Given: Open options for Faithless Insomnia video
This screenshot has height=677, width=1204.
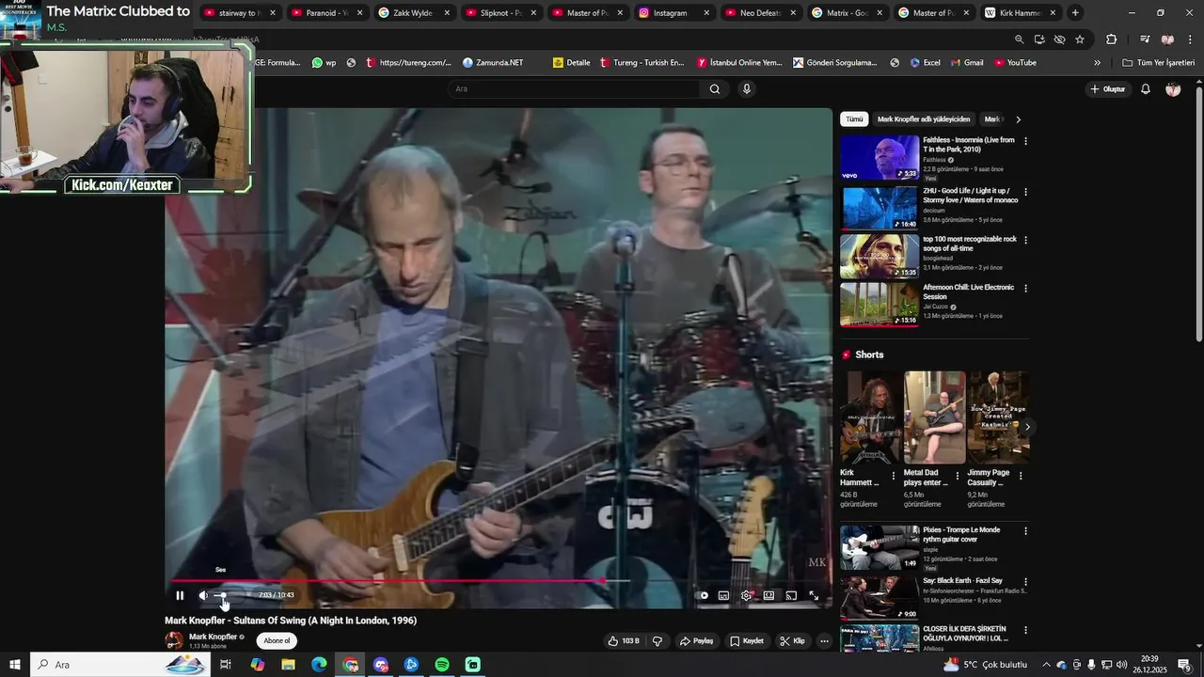Looking at the screenshot, I should [x=1025, y=141].
